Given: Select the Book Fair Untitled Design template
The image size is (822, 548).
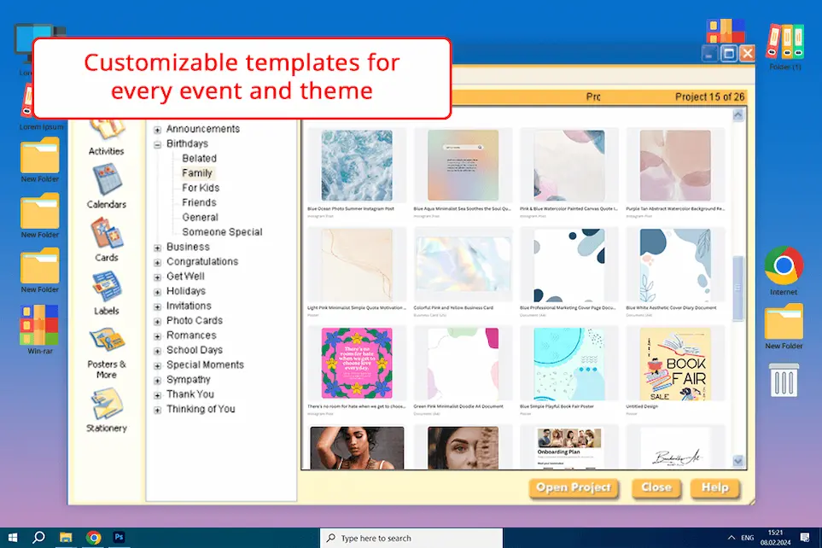Looking at the screenshot, I should click(675, 364).
